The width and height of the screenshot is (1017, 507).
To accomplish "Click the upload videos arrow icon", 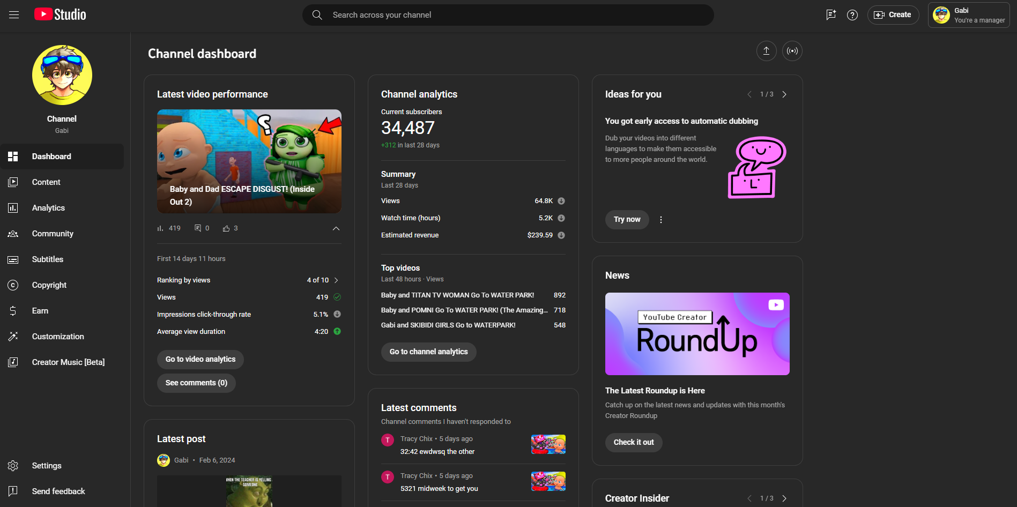I will (767, 51).
